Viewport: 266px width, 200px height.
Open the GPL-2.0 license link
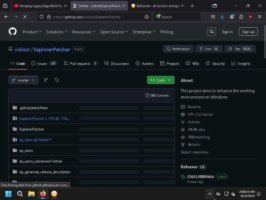tap(200, 114)
